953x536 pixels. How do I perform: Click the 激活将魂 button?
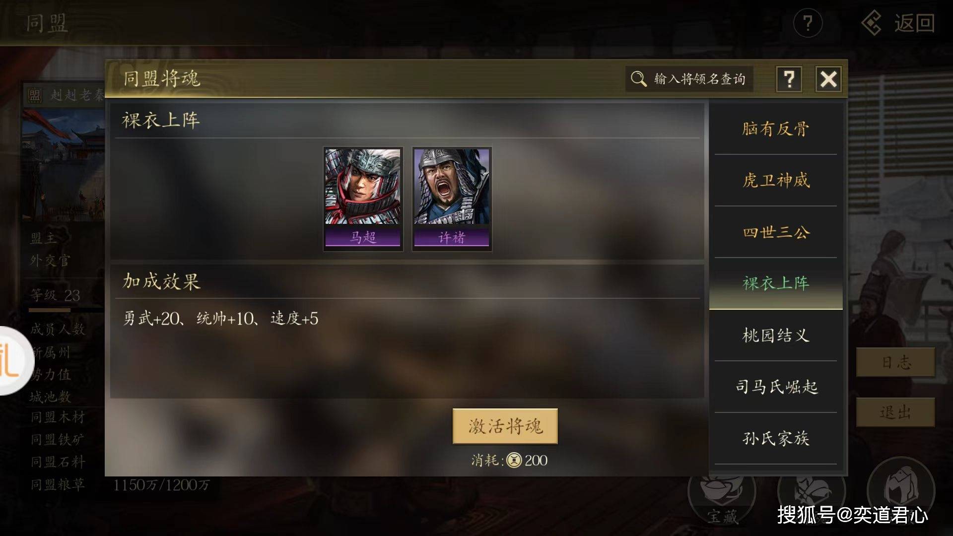pyautogui.click(x=505, y=426)
